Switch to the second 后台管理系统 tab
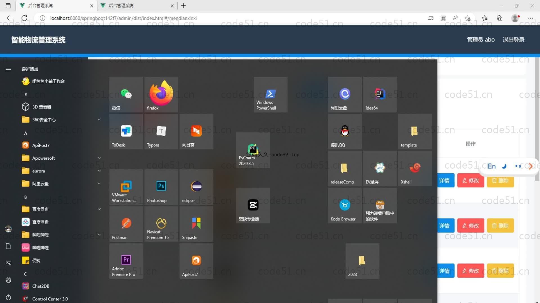This screenshot has height=303, width=540. pos(137,6)
